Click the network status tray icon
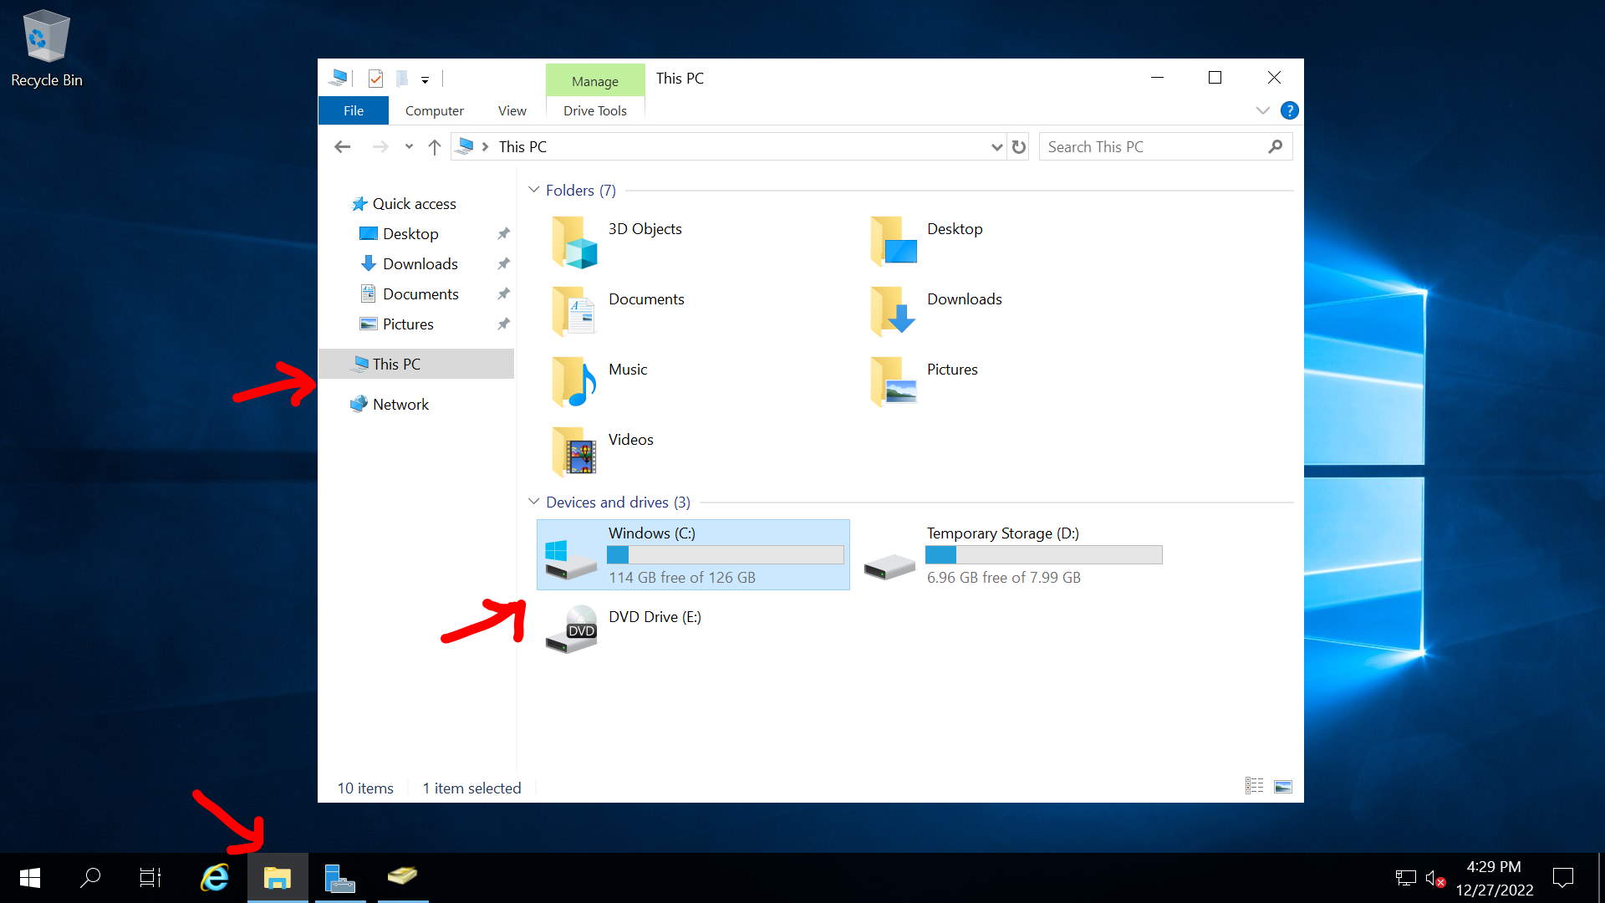Image resolution: width=1605 pixels, height=903 pixels. 1405,878
